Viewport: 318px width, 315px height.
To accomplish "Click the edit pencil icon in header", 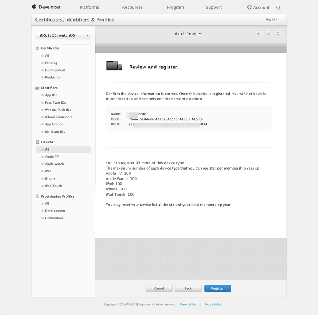I will (268, 34).
